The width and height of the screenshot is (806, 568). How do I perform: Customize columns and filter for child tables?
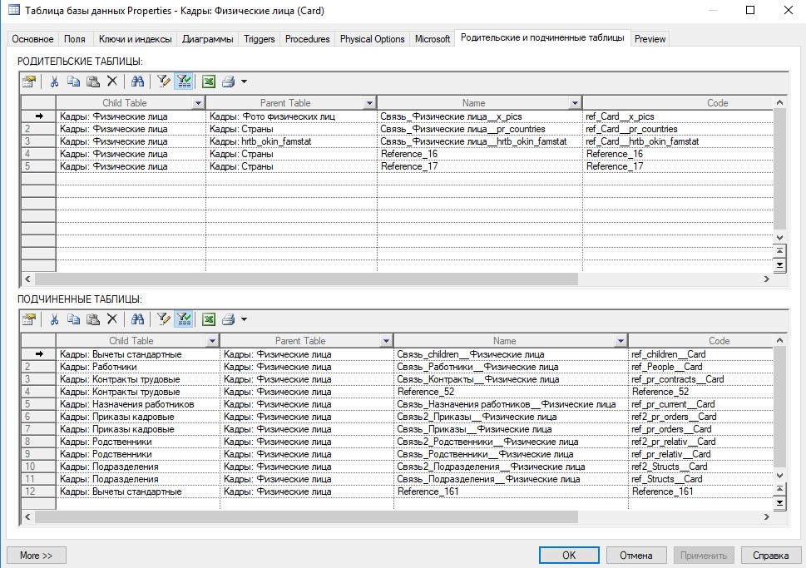point(164,319)
